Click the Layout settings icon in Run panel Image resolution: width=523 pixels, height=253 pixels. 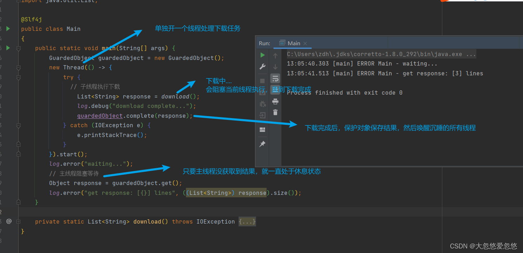(x=262, y=130)
